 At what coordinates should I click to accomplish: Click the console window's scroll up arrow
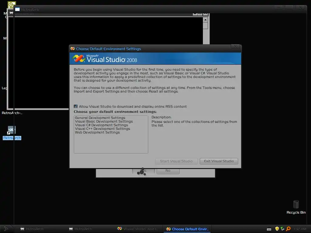pos(206,20)
